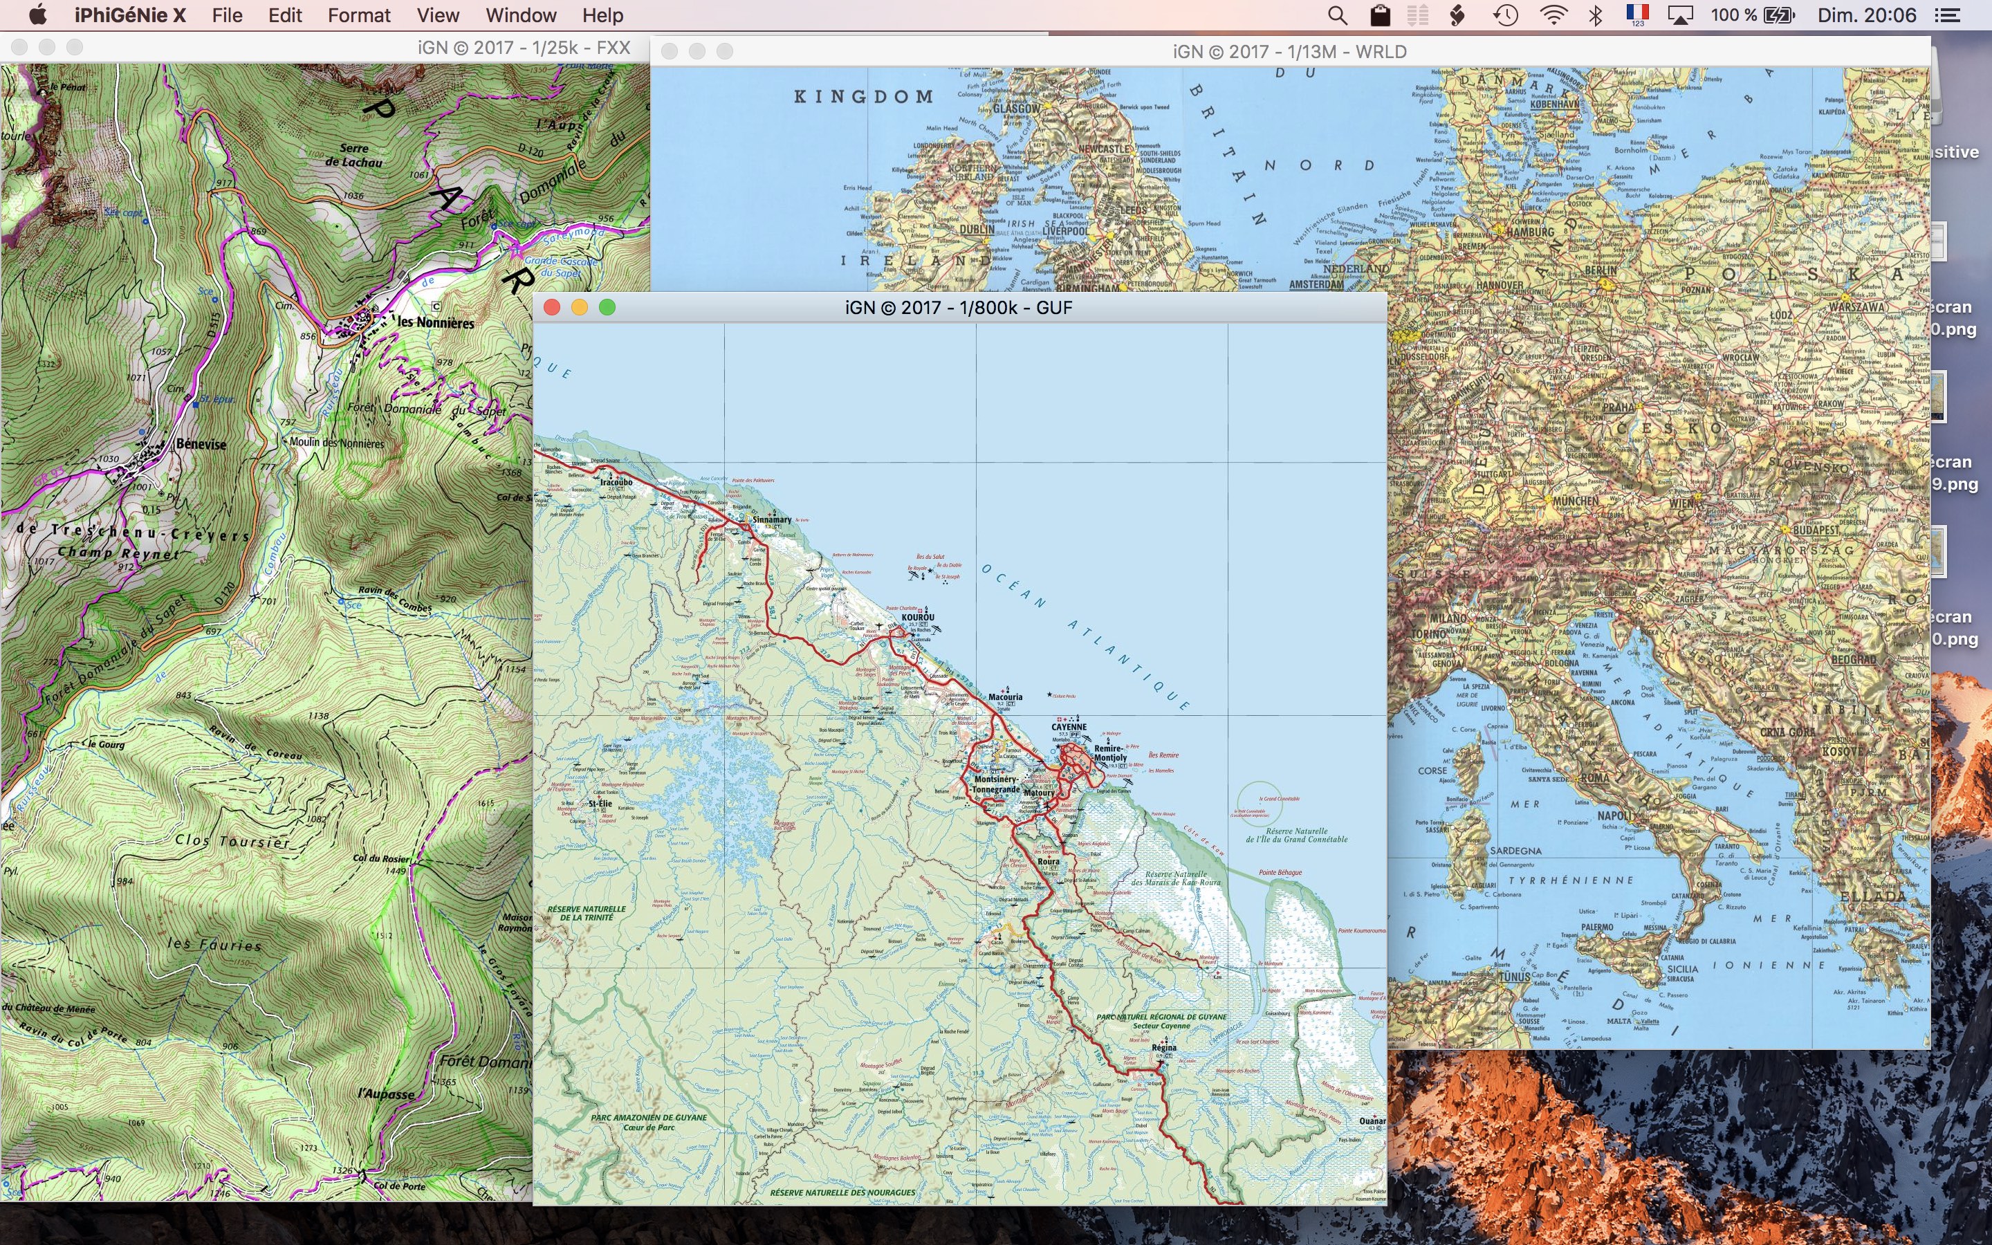Viewport: 1992px width, 1245px height.
Task: Click MÜNCHEN on the WRLD map
Action: (1576, 500)
